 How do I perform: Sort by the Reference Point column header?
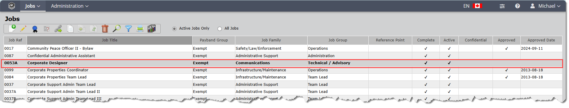[x=390, y=40]
